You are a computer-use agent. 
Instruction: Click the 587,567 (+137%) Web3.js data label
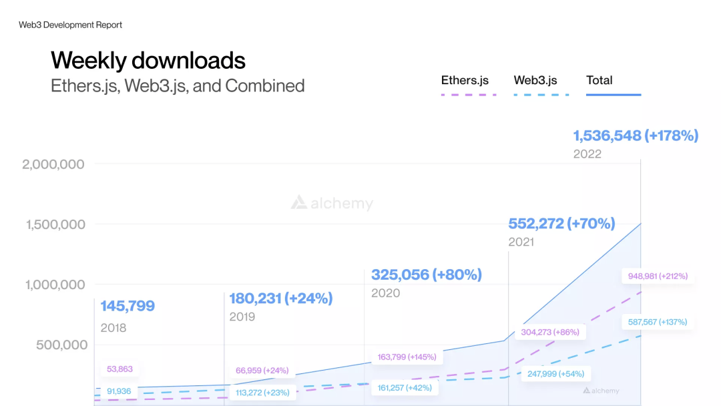coord(657,322)
